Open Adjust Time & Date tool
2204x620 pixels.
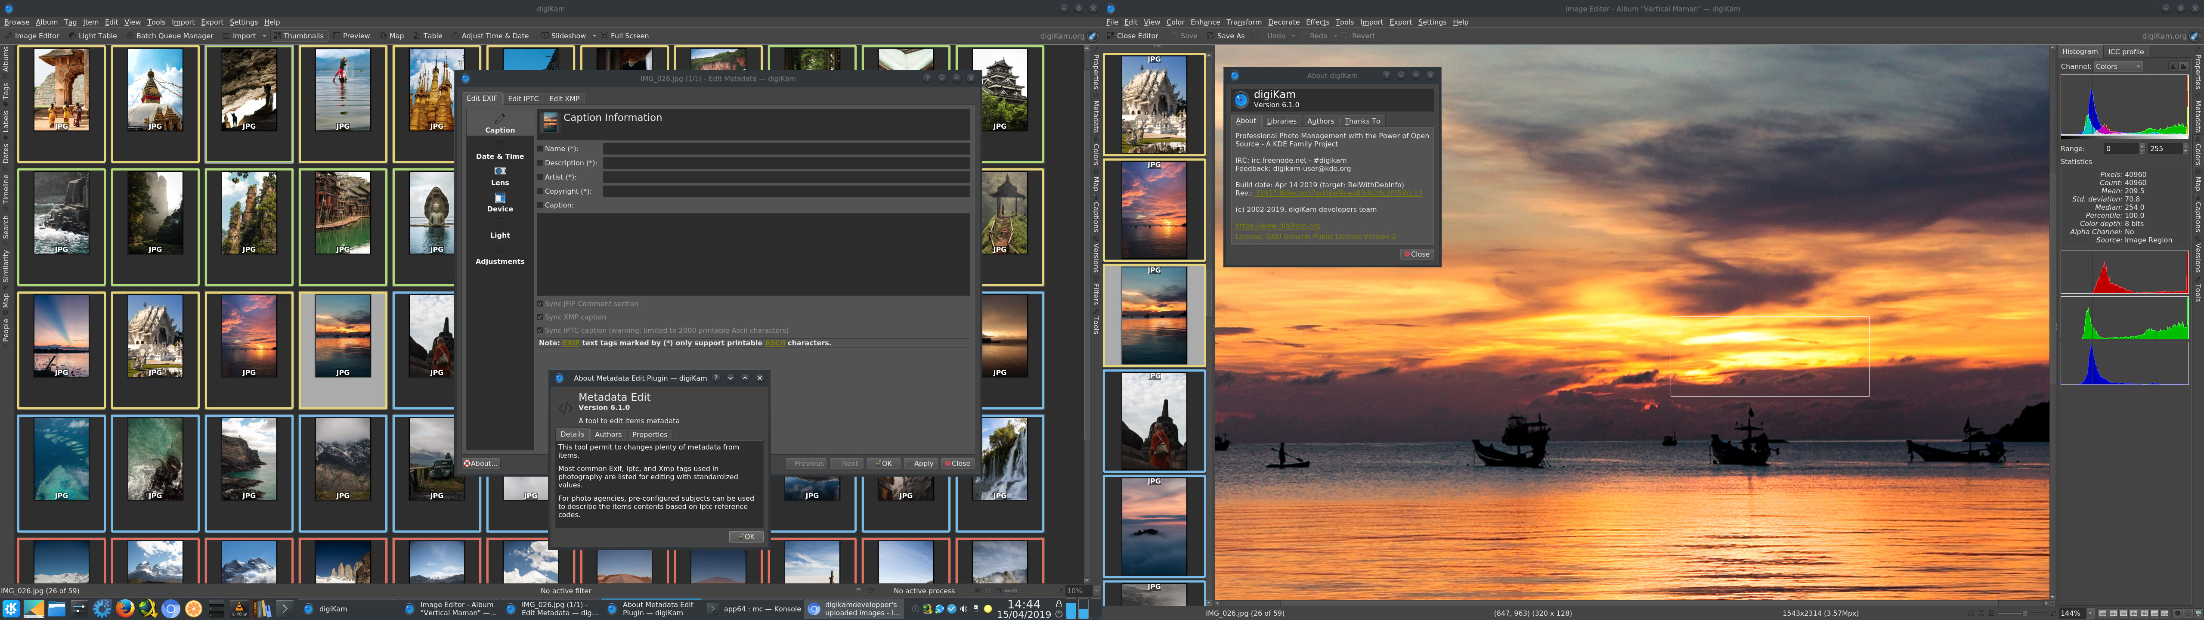tap(490, 36)
